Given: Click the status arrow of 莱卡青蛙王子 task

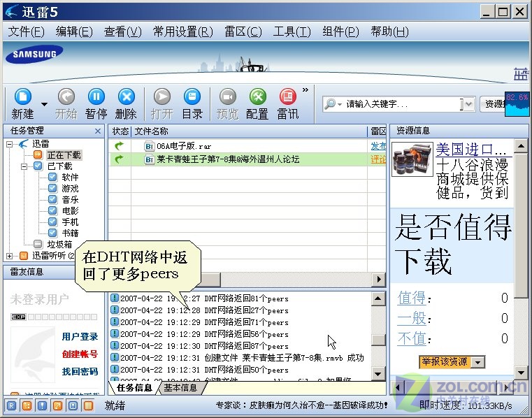Looking at the screenshot, I should pos(119,159).
